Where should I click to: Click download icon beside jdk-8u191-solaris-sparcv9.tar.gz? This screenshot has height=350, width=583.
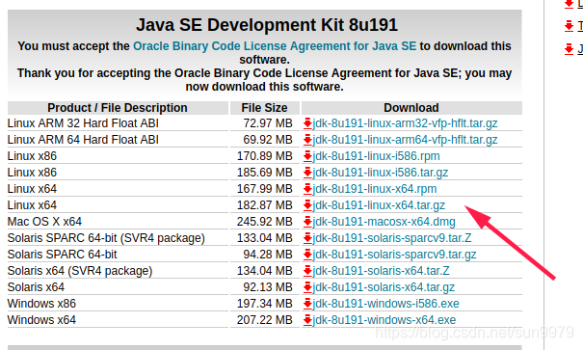click(x=307, y=254)
